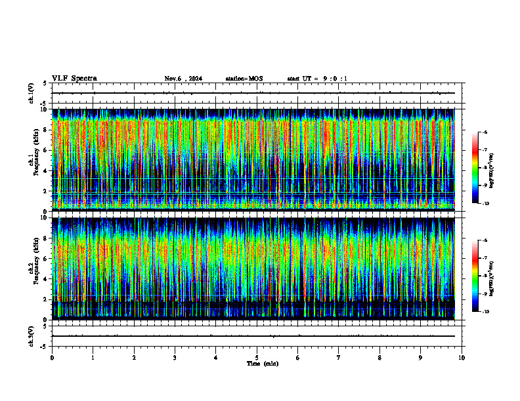Click inside the ch.1 spectrogram panel

[253, 160]
